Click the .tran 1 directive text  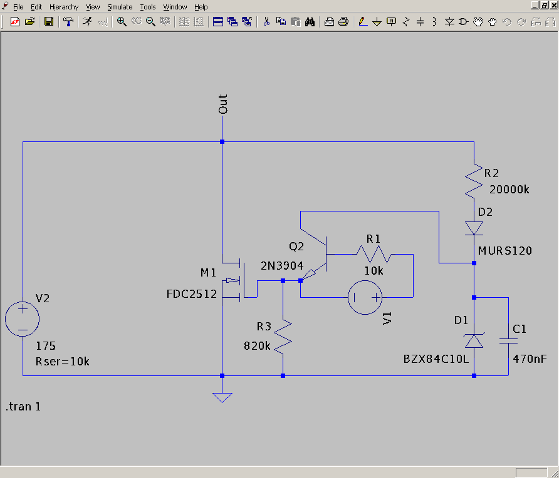(23, 407)
